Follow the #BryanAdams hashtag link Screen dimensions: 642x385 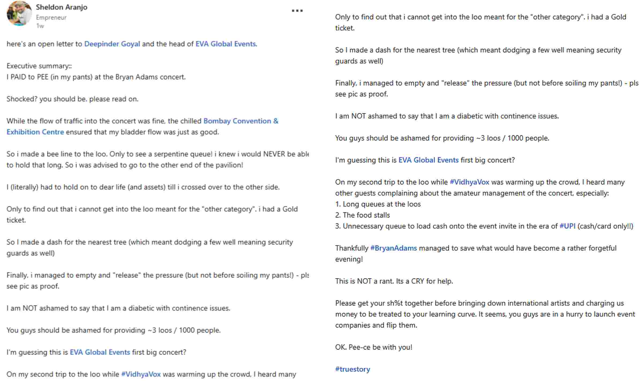tap(393, 248)
